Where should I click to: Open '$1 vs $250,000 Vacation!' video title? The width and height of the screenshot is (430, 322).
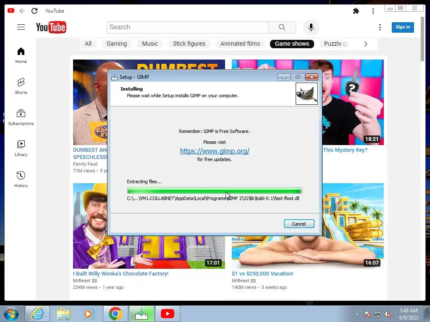point(262,273)
